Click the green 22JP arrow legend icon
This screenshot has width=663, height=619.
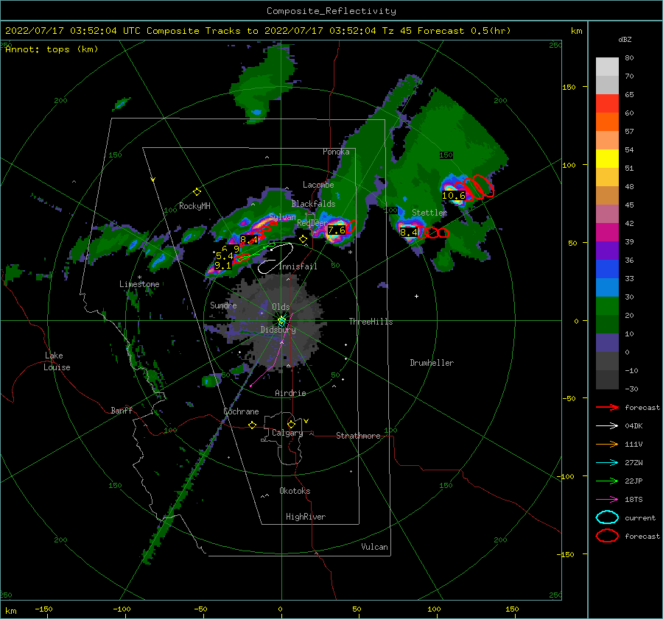click(x=607, y=481)
